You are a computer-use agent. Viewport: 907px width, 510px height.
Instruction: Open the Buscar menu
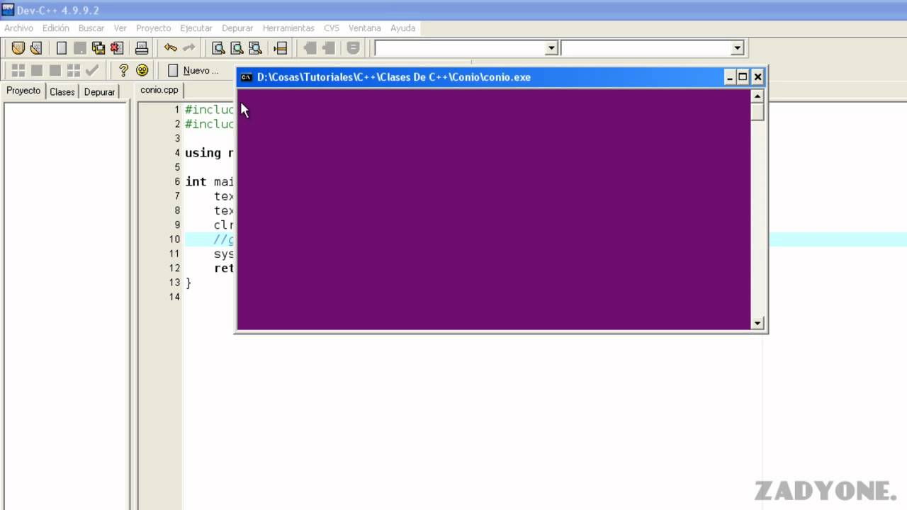point(91,28)
